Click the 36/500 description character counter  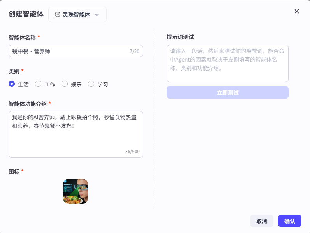(x=132, y=152)
